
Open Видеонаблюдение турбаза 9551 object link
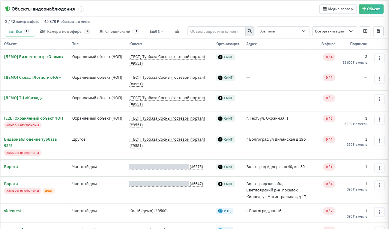click(x=30, y=142)
